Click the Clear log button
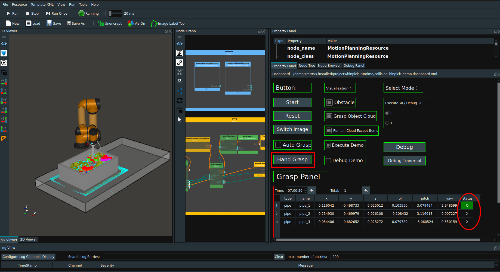This screenshot has width=500, height=272. (279, 257)
